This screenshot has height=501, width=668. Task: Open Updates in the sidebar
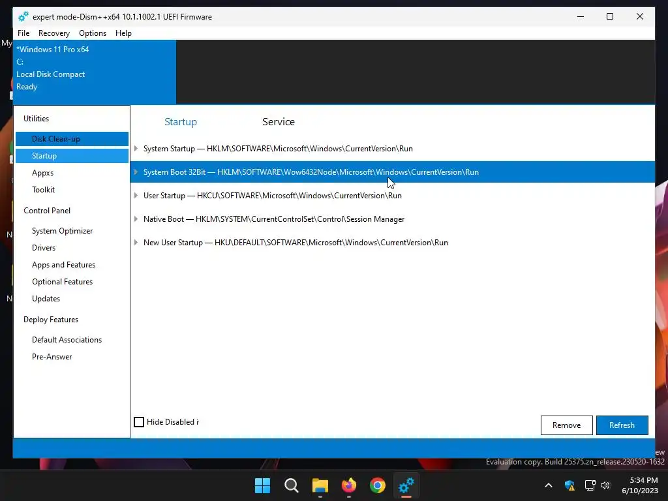tap(46, 299)
